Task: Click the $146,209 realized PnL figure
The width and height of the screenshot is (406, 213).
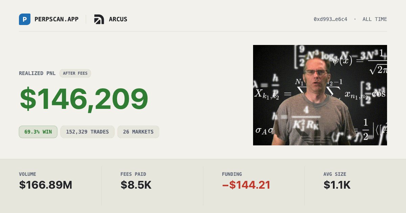Action: tap(84, 99)
